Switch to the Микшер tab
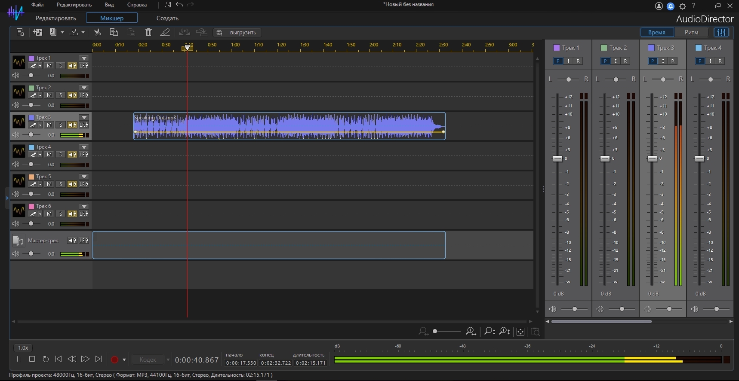Image resolution: width=739 pixels, height=381 pixels. point(112,18)
